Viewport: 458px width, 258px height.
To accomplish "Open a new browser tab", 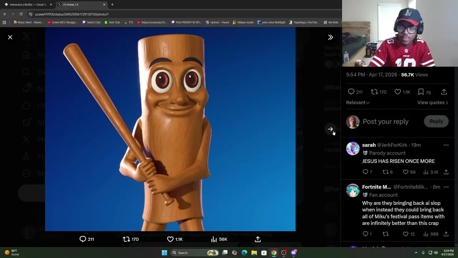I will (x=112, y=5).
